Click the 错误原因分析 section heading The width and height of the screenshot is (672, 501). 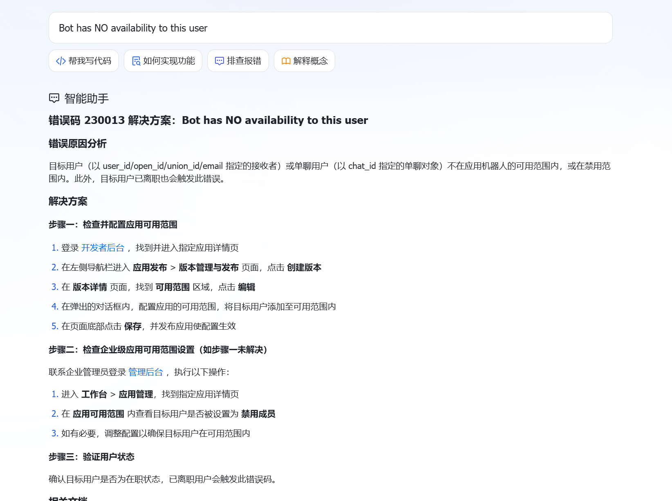click(x=77, y=144)
